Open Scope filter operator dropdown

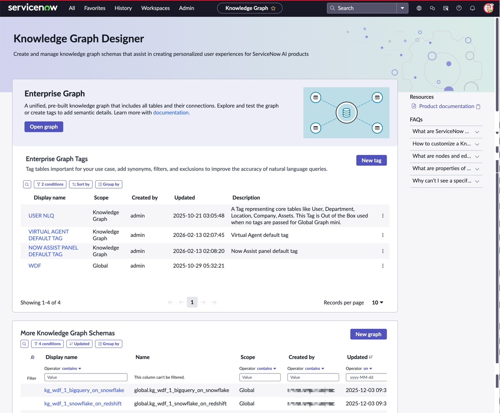pos(267,368)
